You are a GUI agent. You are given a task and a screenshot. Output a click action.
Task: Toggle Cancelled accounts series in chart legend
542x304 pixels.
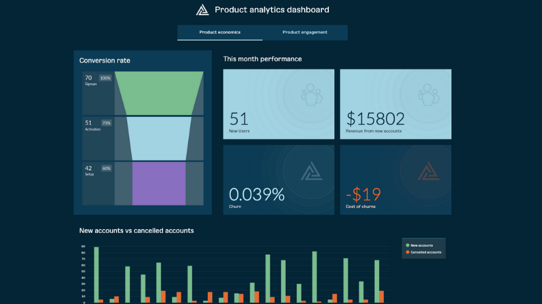(x=426, y=252)
